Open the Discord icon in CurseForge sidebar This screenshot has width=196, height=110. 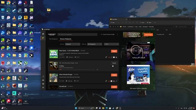pyautogui.click(x=43, y=80)
